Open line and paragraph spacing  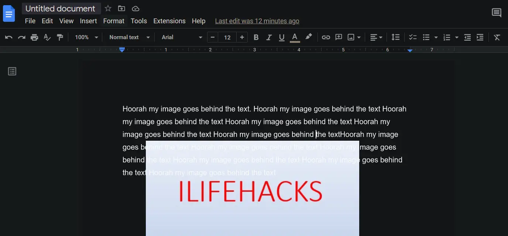(395, 37)
